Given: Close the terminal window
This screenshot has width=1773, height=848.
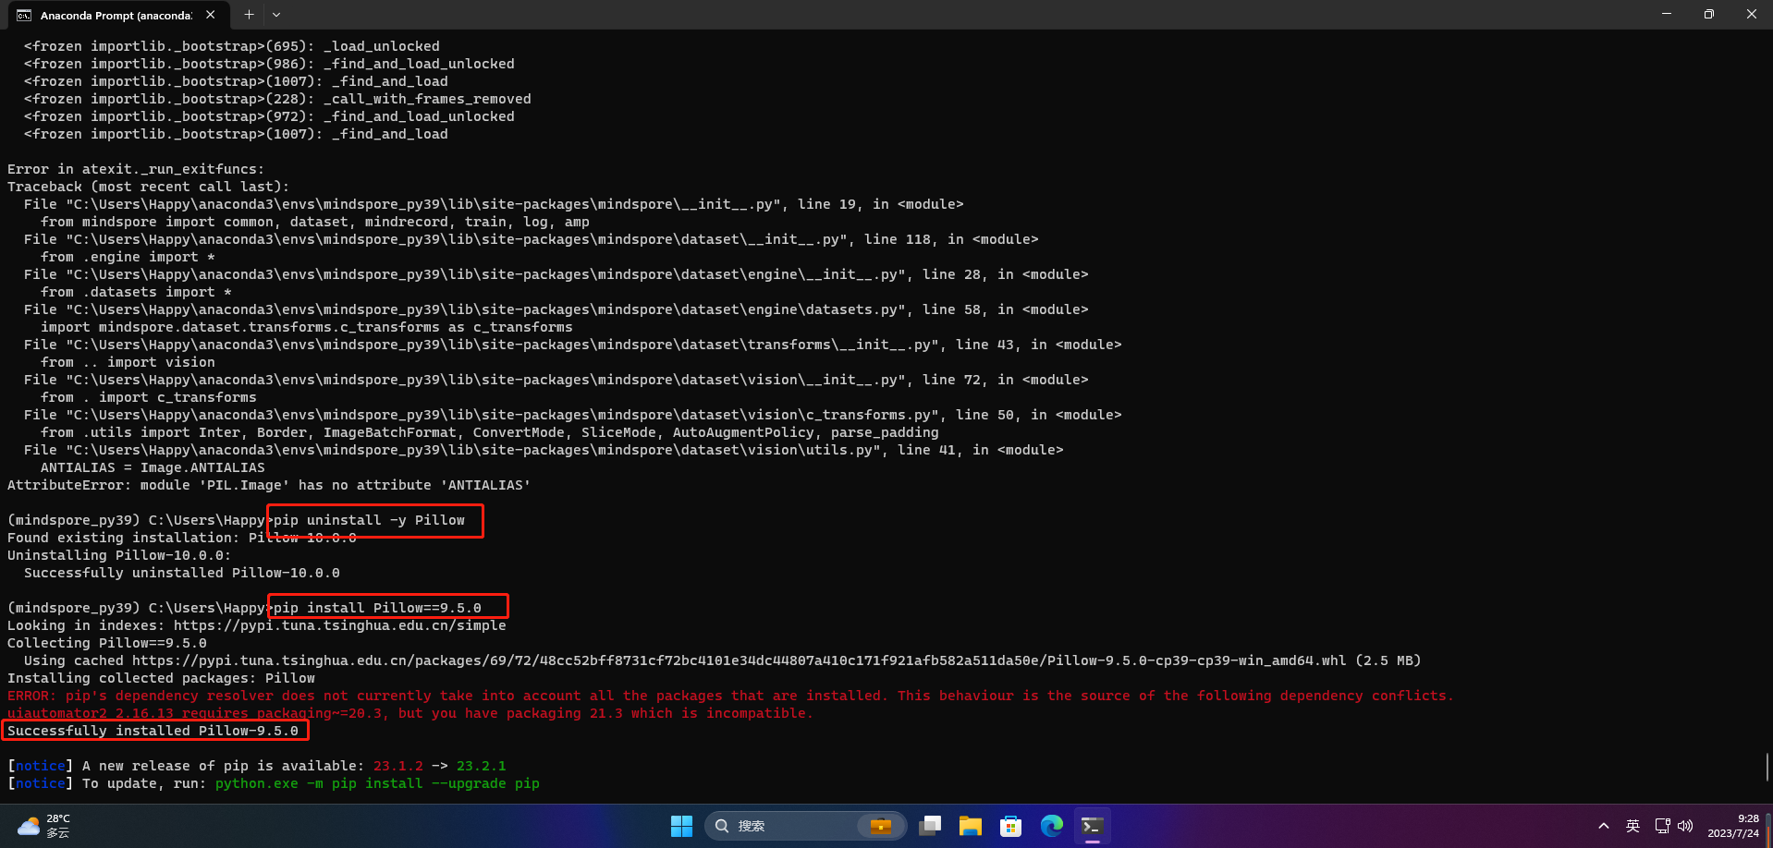Looking at the screenshot, I should coord(1752,14).
